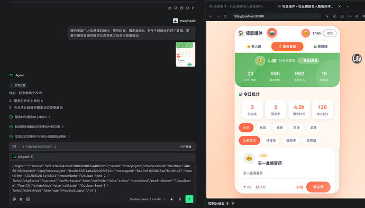Click the 3 已完成 stat card
The image size is (365, 208).
(x=252, y=110)
